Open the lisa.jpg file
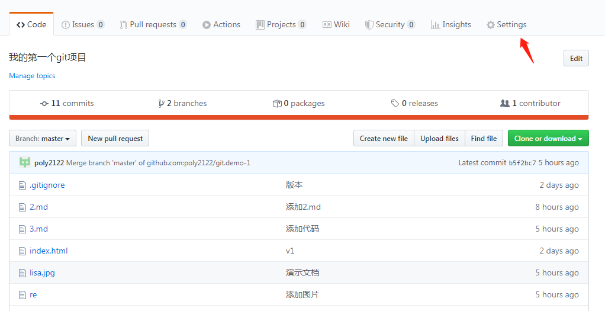 click(x=42, y=272)
